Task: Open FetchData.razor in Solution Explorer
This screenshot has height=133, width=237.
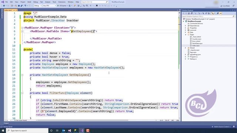Action: (x=197, y=44)
